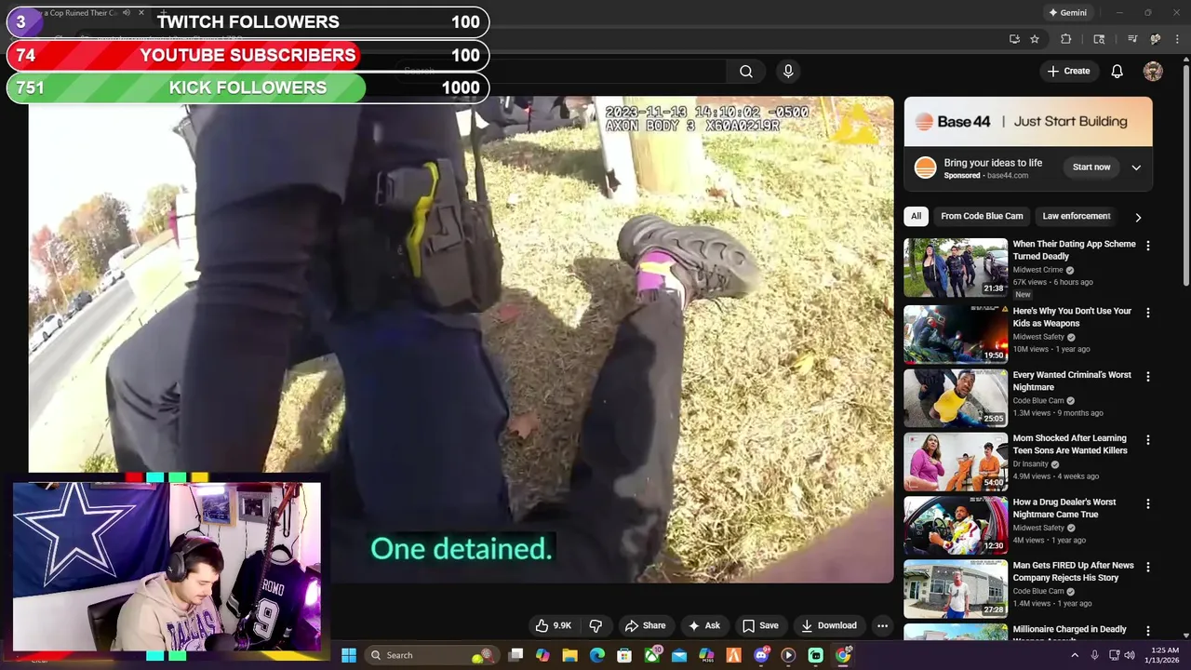Click Start now on the Base 44 ad
Viewport: 1191px width, 670px height.
1091,167
